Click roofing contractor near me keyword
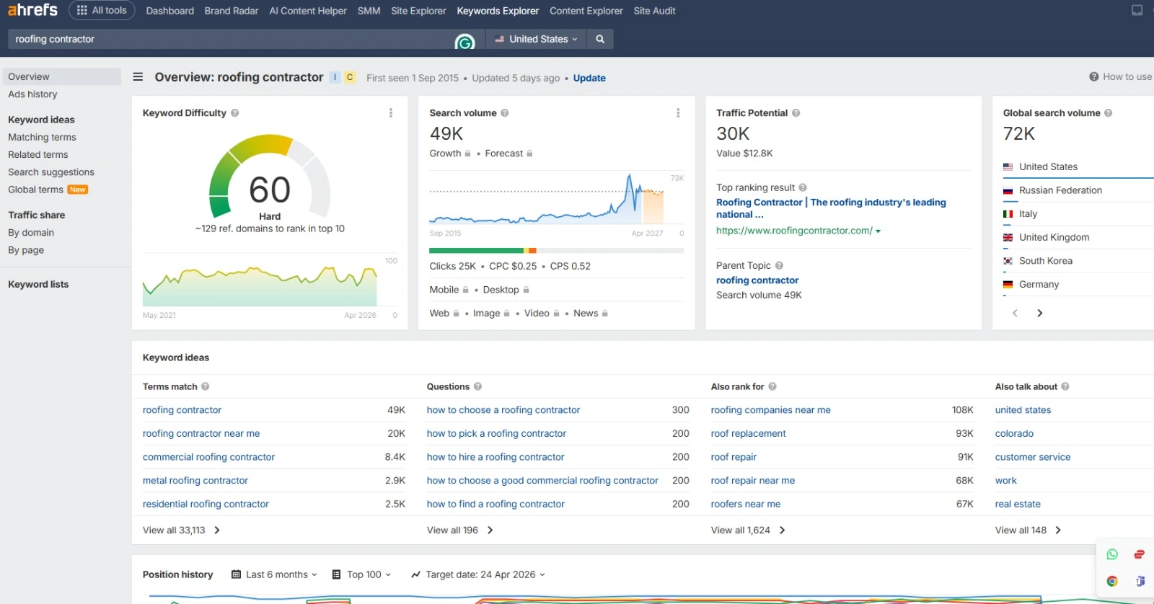1154x604 pixels. pos(201,433)
